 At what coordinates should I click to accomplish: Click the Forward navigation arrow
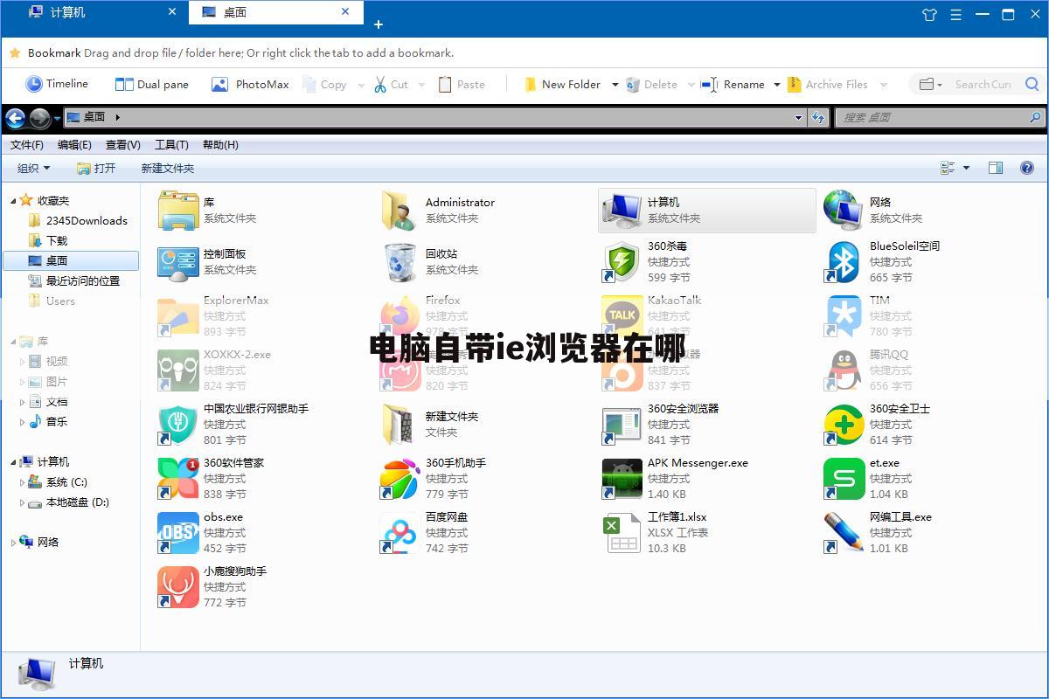39,117
